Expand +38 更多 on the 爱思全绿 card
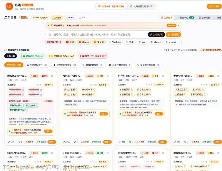222x171 pixels. click(214, 85)
